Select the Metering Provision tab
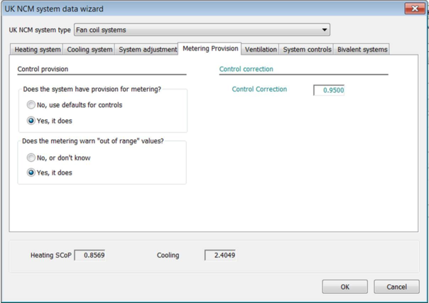Viewport: 429px width, 303px height. 210,49
